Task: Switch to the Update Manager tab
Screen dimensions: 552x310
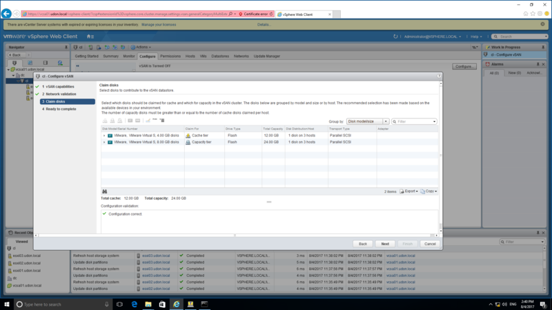Action: pyautogui.click(x=267, y=56)
